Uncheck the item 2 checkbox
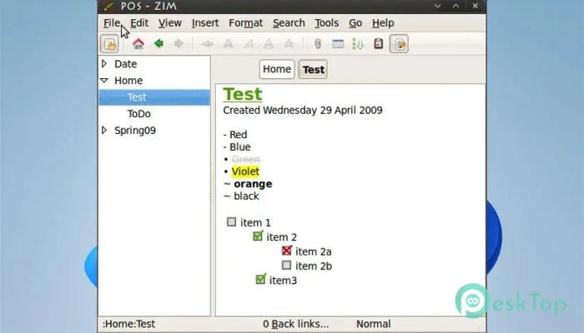 258,236
